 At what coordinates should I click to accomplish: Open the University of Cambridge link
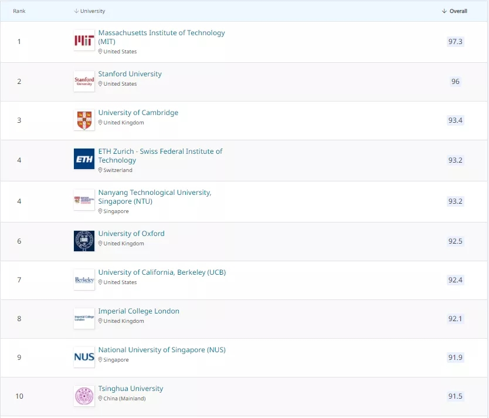(x=138, y=113)
